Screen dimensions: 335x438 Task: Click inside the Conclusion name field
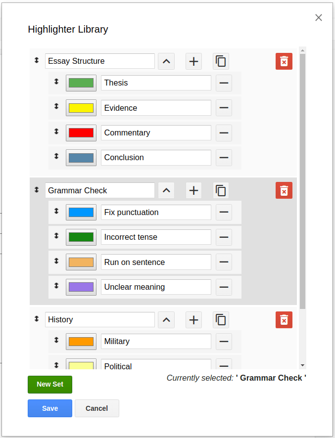155,157
